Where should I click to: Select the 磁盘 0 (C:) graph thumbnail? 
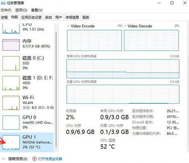tap(11, 63)
